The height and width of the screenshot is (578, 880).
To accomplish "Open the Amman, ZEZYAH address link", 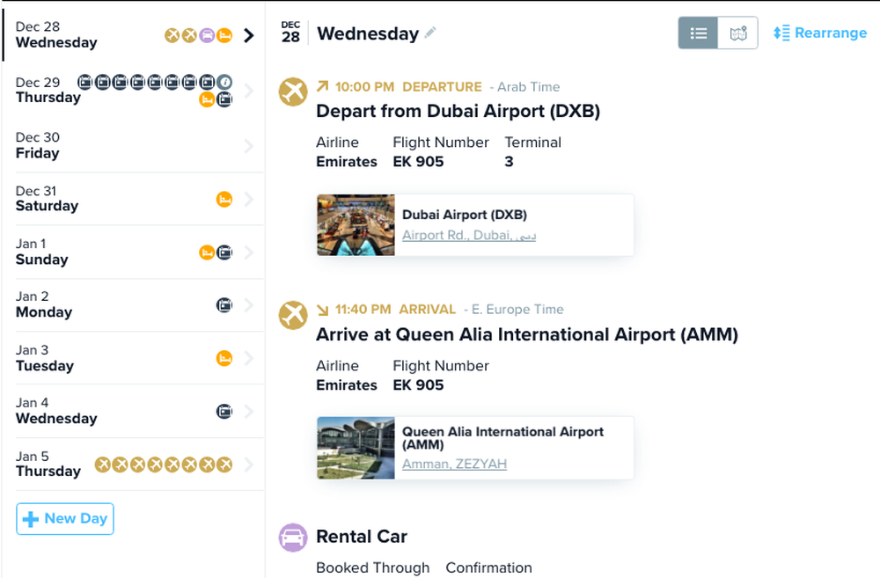I will (x=455, y=465).
